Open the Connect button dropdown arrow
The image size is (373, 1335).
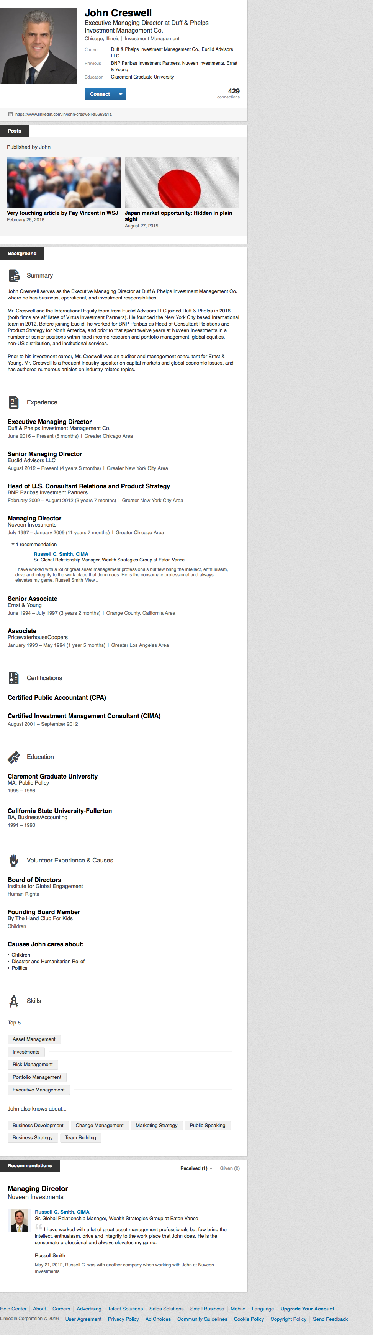(x=121, y=94)
